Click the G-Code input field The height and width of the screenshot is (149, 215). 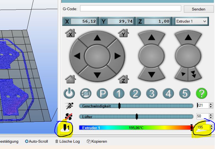pyautogui.click(x=130, y=9)
